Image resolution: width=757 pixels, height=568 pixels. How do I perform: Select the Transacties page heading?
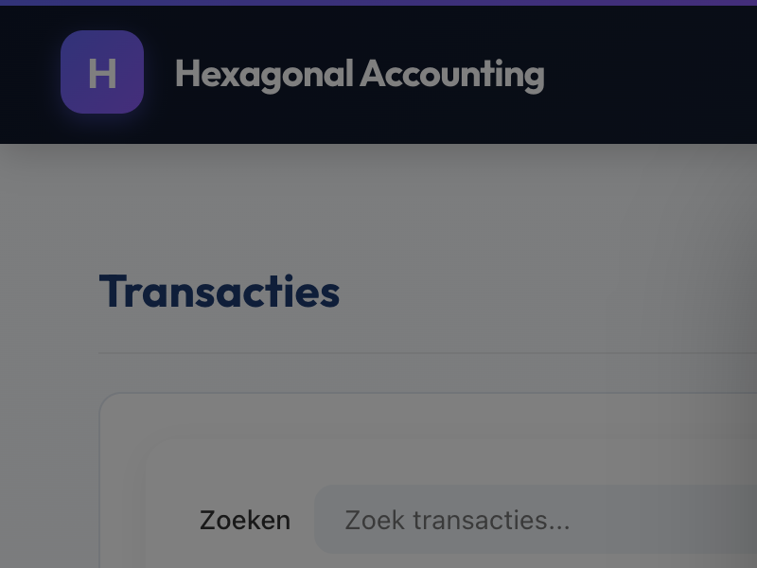tap(219, 292)
